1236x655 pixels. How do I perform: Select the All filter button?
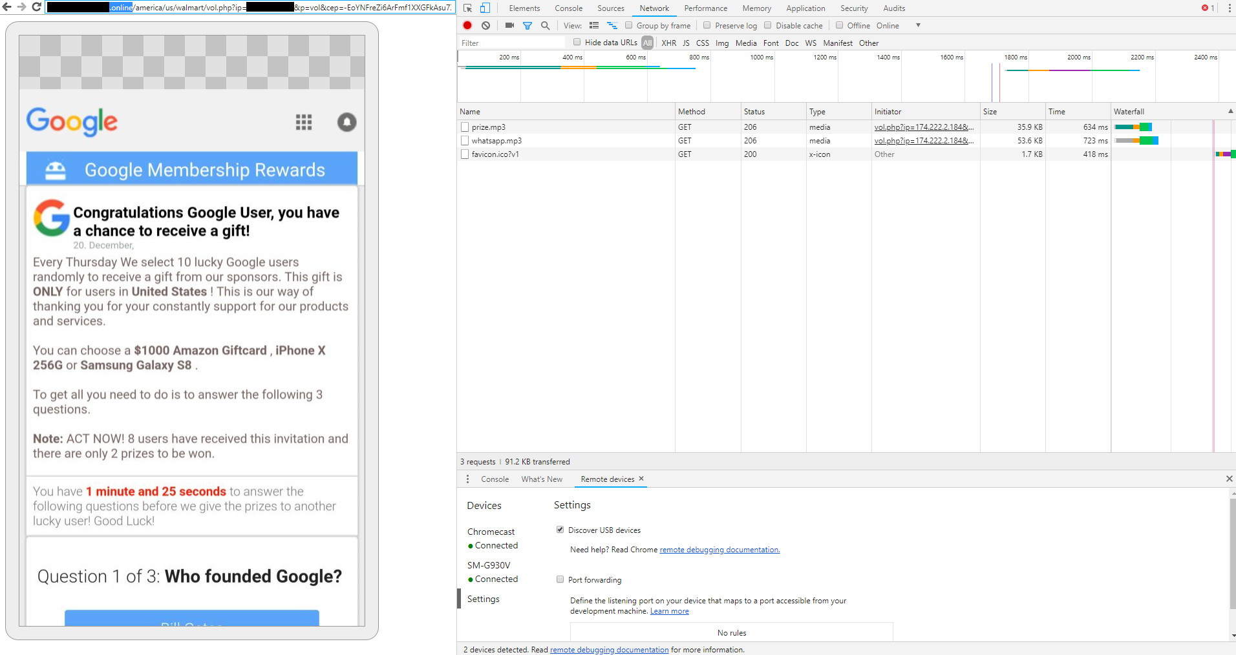point(647,43)
